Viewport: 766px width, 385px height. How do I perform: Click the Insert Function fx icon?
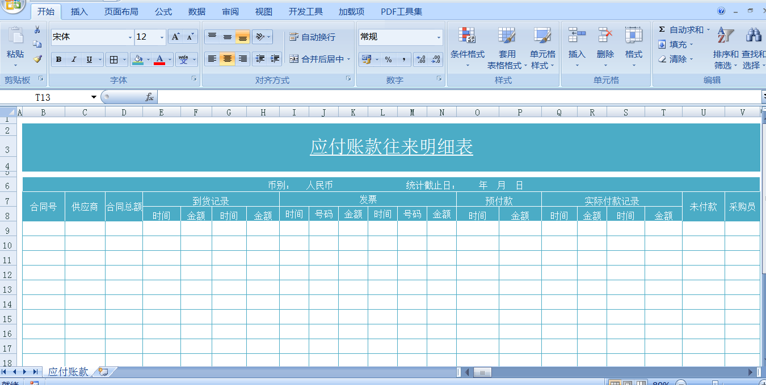149,97
